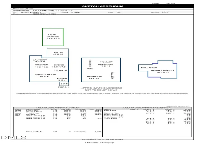Click the 5 X 5 porch box
The height and width of the screenshot is (144, 206).
(x=64, y=84)
